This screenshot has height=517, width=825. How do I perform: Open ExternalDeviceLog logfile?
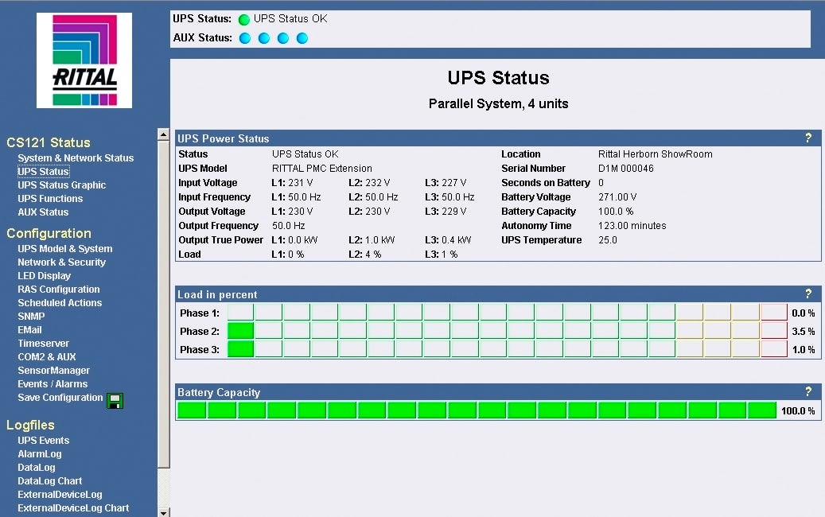point(60,495)
